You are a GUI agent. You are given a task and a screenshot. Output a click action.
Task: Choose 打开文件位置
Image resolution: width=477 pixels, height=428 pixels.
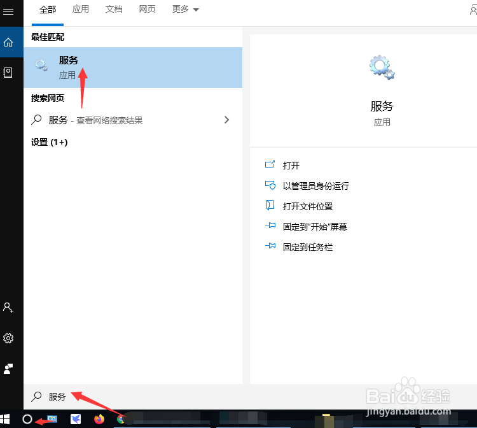coord(308,206)
